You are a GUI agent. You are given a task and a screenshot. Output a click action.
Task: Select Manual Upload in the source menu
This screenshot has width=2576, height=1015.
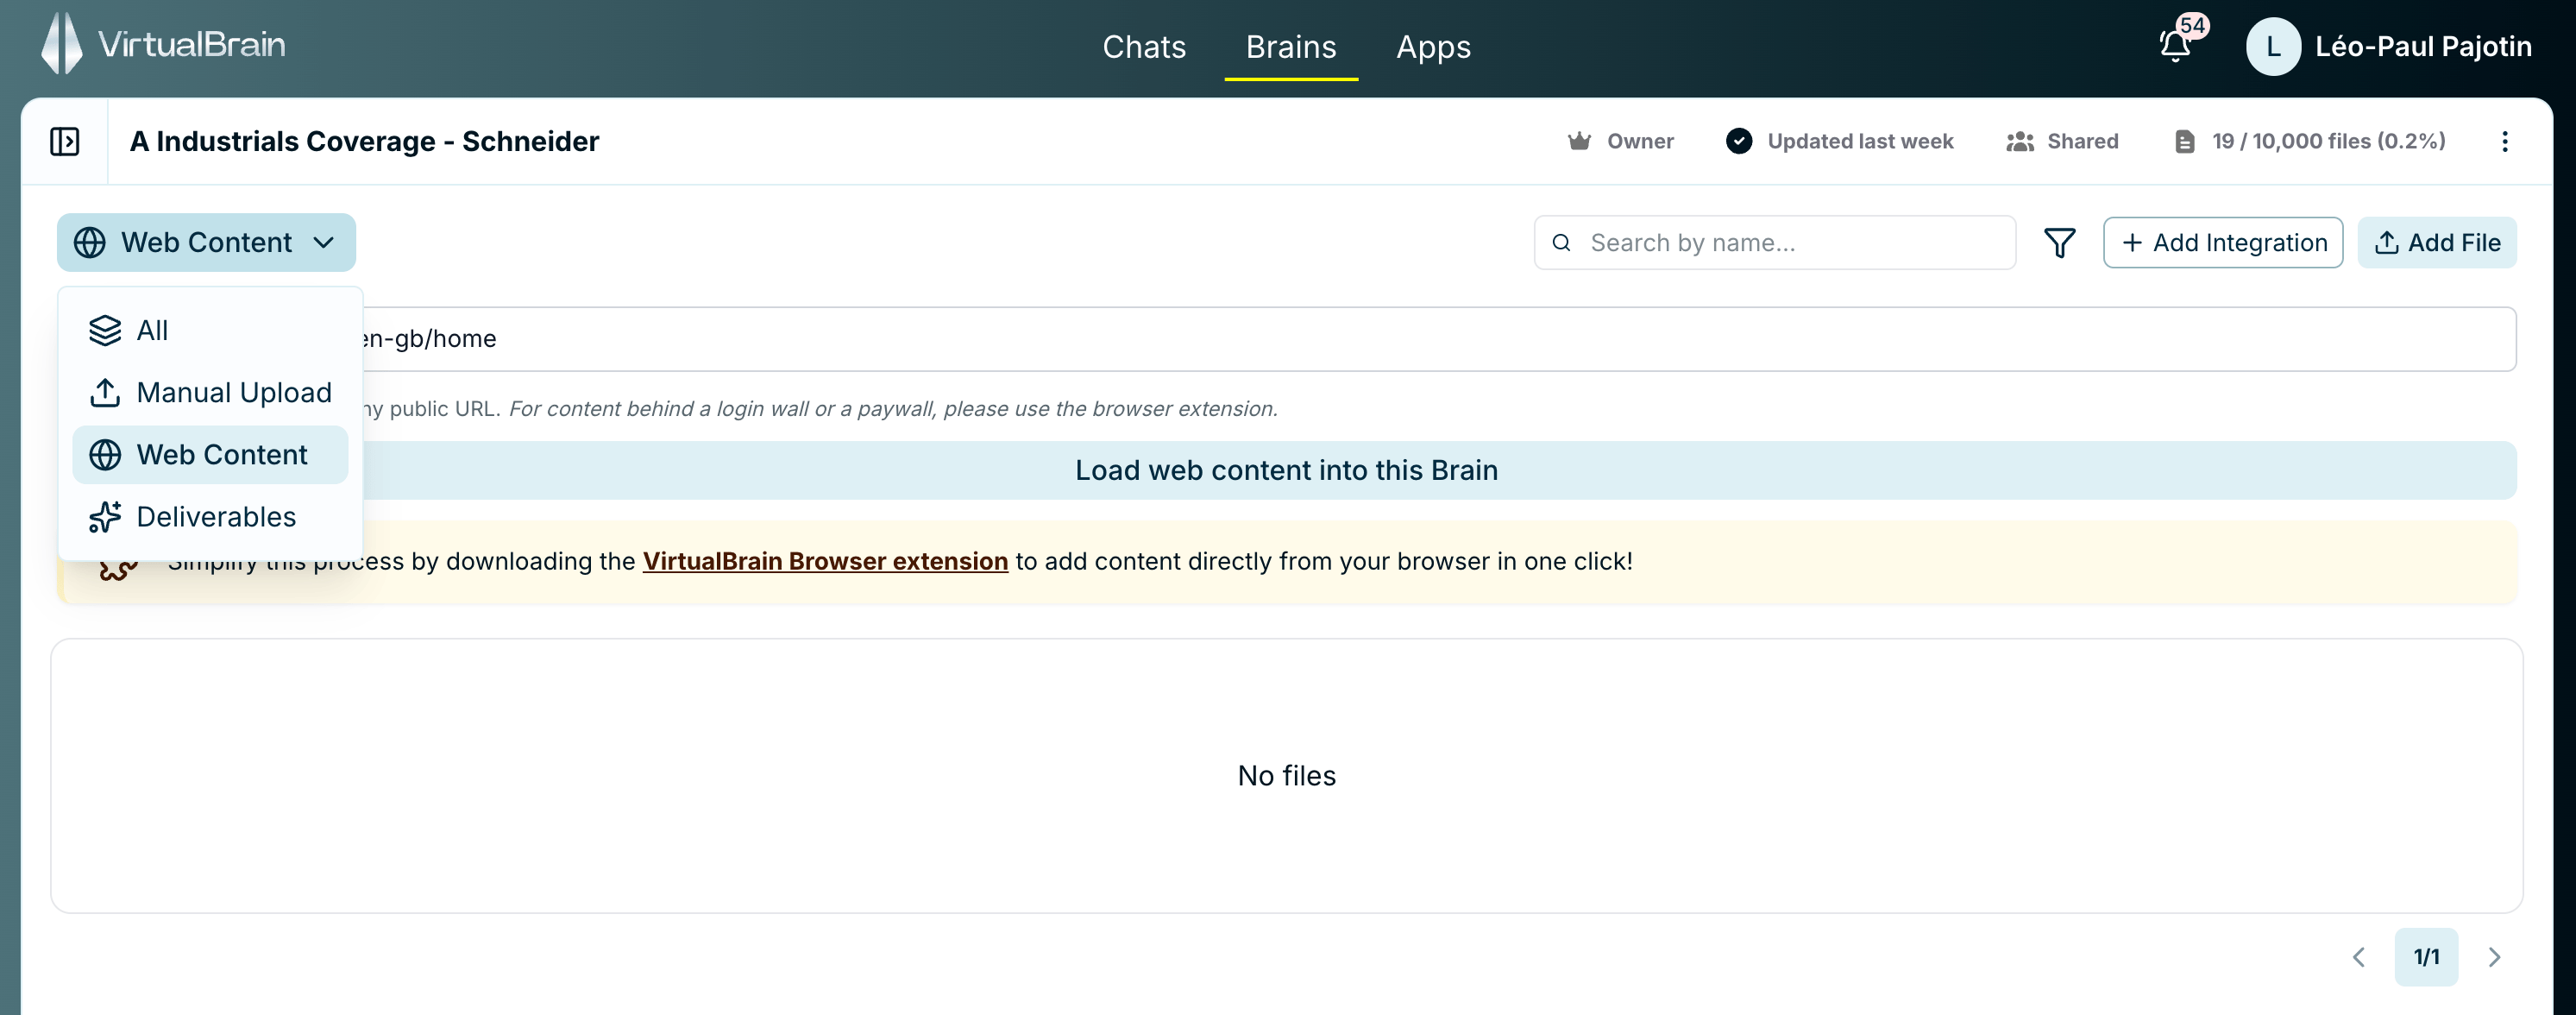click(210, 392)
